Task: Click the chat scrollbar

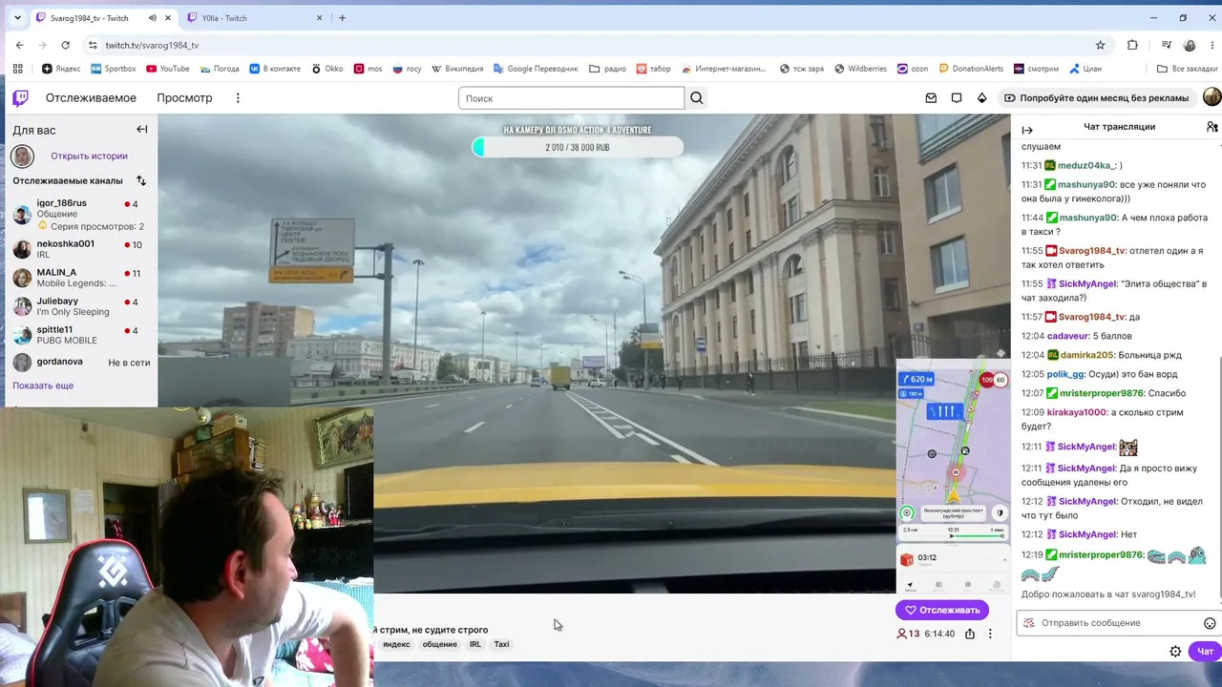Action: pos(1219,477)
